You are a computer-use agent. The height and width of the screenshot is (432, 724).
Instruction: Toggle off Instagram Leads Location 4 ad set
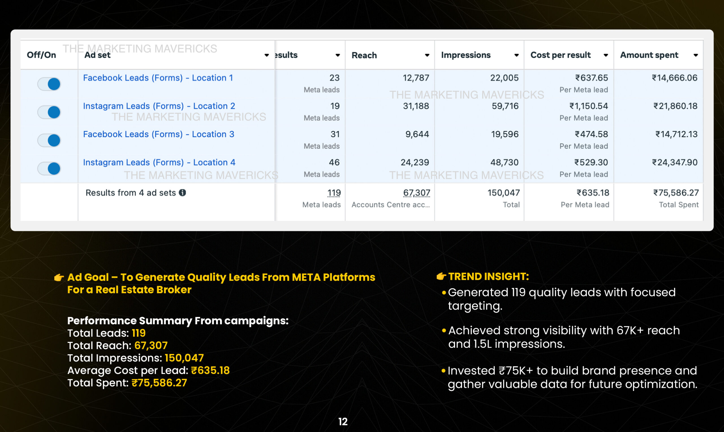click(49, 169)
